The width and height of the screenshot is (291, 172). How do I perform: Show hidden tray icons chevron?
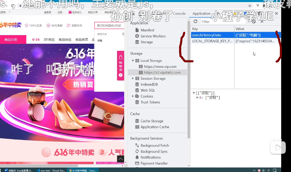pos(254,170)
